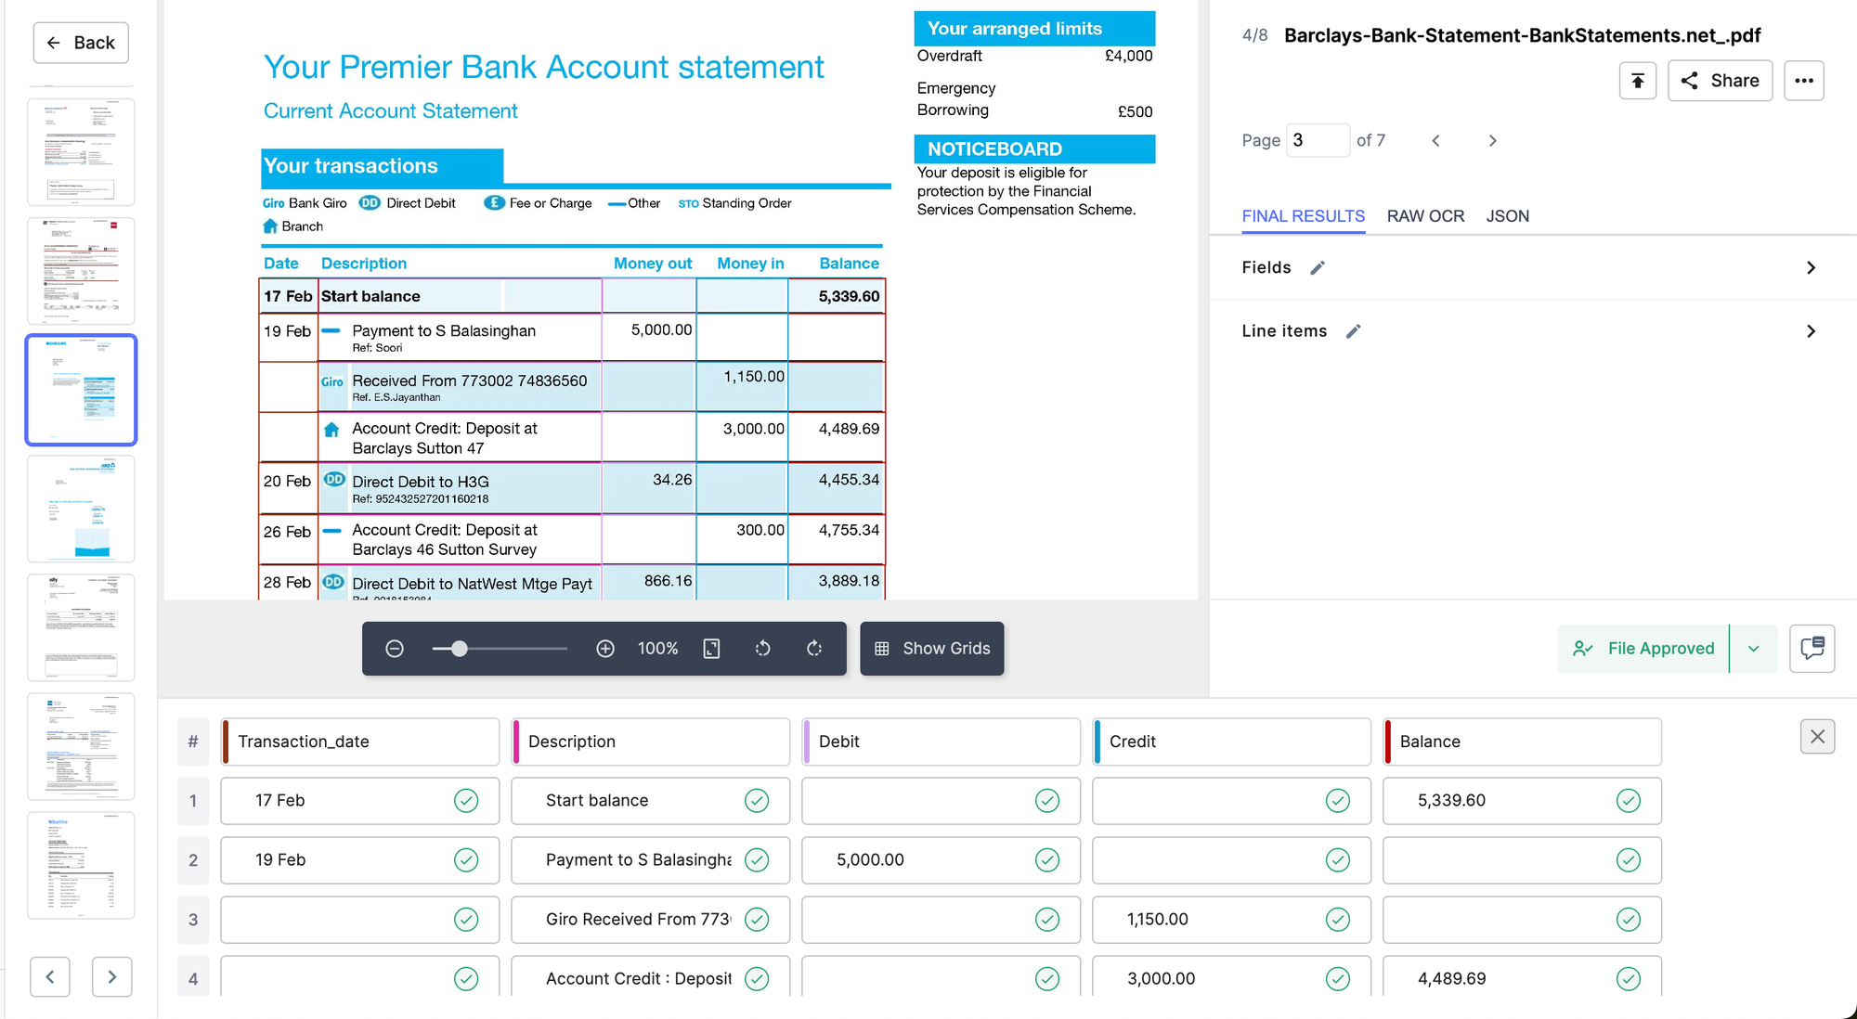Click the Debit column header

(941, 742)
